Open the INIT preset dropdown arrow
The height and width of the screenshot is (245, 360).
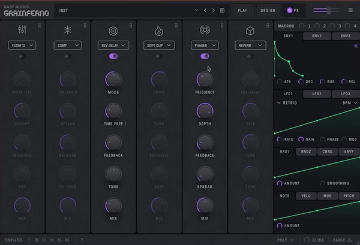(196, 10)
